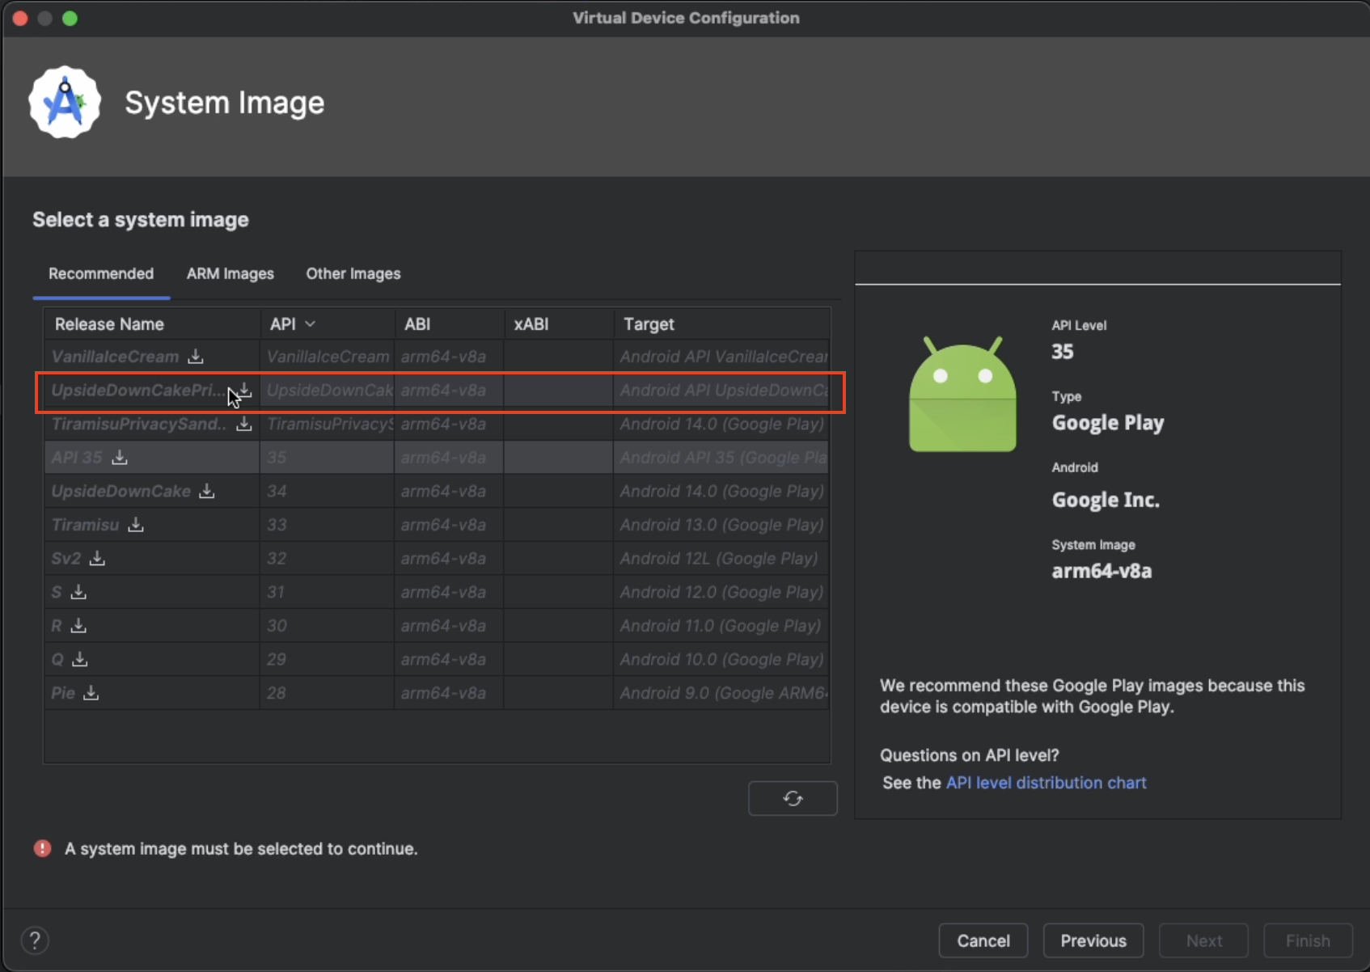Click the API cell showing 28
Screen dimensions: 1370x972
pos(327,693)
